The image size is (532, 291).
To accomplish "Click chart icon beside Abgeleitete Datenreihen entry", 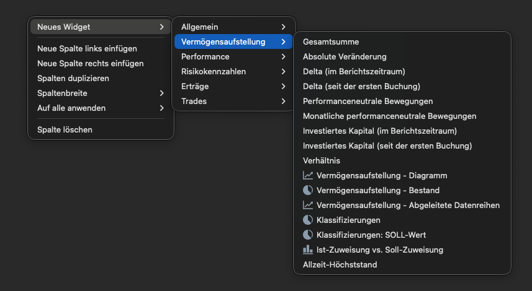I will tap(308, 206).
